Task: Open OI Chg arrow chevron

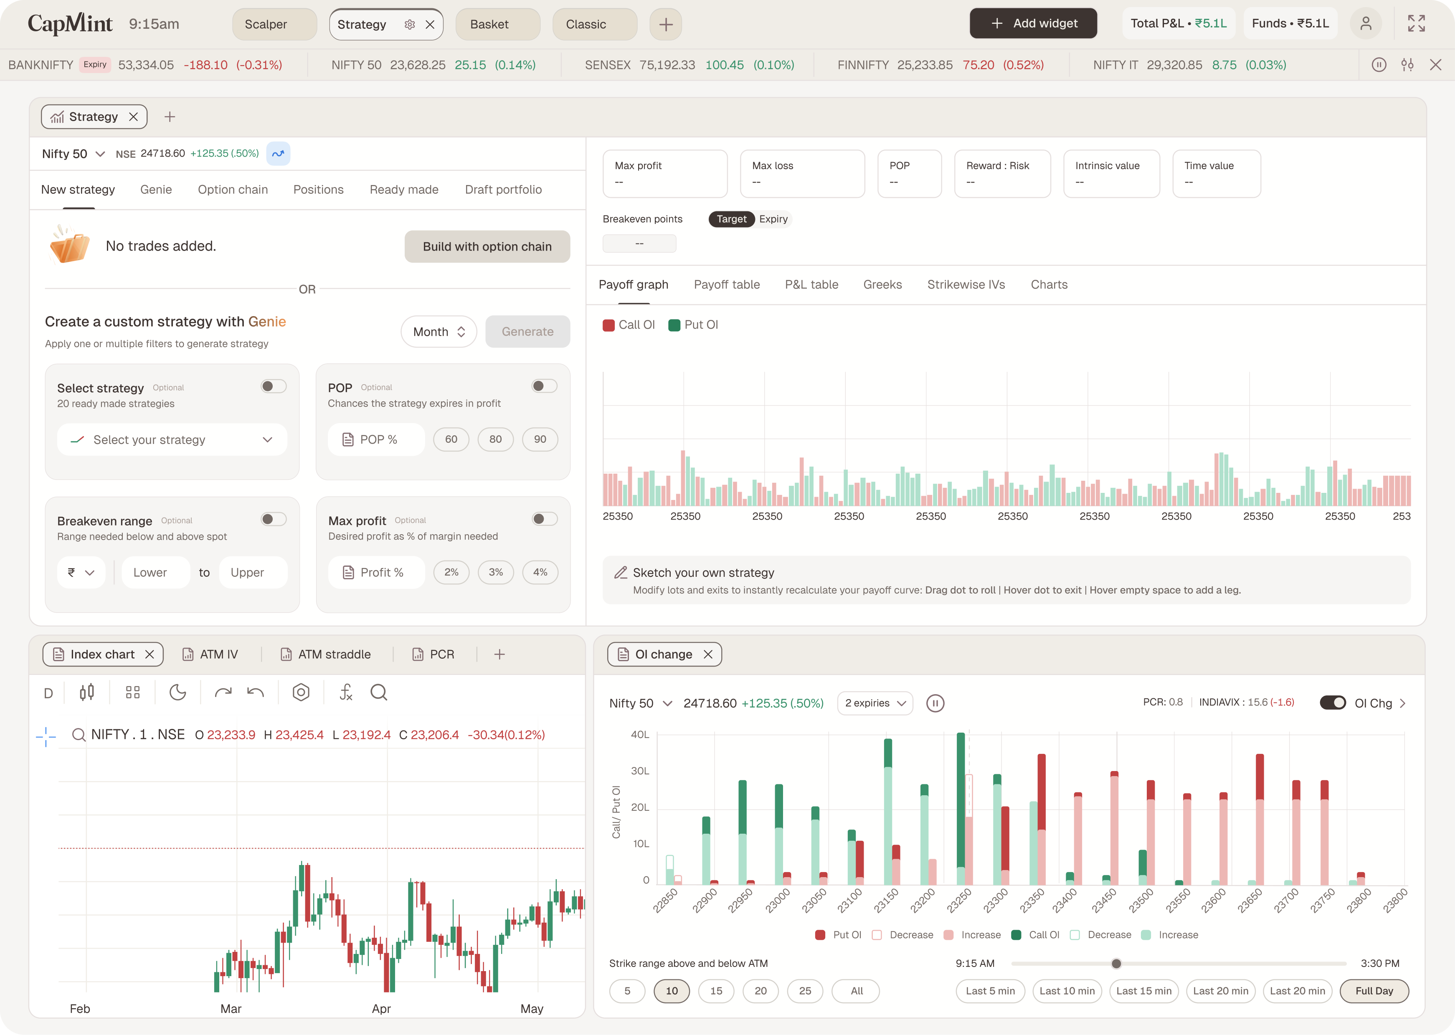Action: [1402, 704]
